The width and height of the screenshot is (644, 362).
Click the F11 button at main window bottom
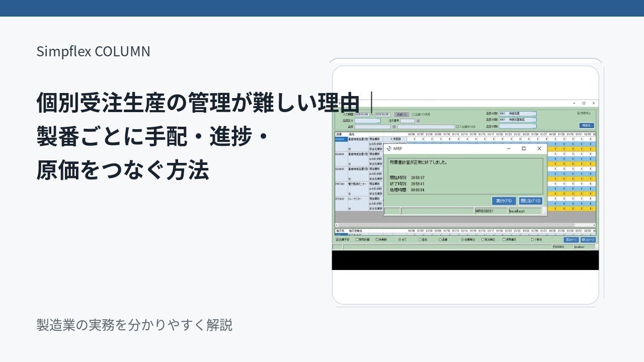coord(571,240)
